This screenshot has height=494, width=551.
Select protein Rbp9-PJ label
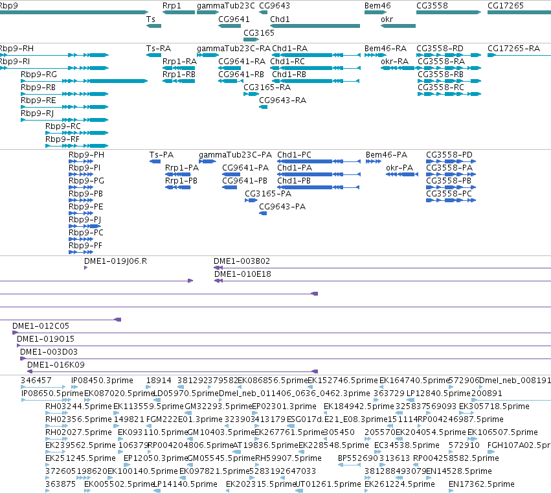(85, 220)
